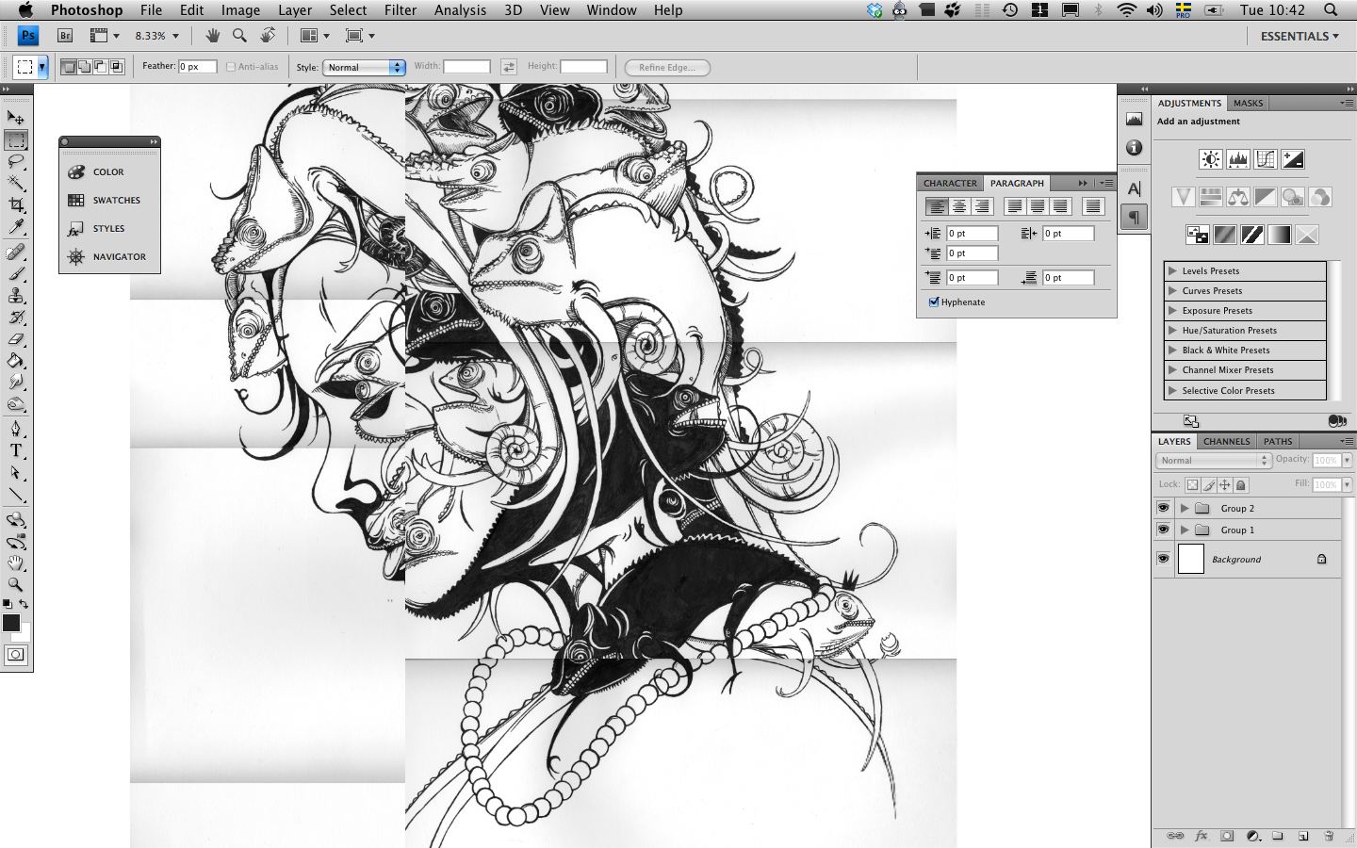The height and width of the screenshot is (848, 1357).
Task: Add an Exposure adjustment
Action: click(x=1293, y=159)
